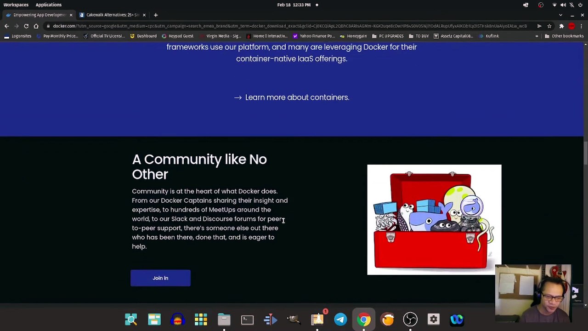Open the Audacity headphones dock icon
Viewport: 588px width, 331px height.
coord(177,319)
